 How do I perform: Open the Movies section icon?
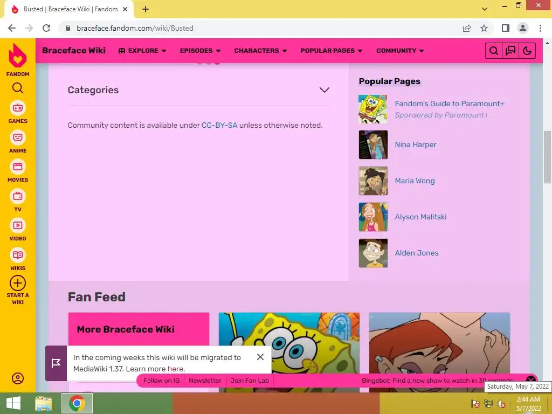[18, 167]
